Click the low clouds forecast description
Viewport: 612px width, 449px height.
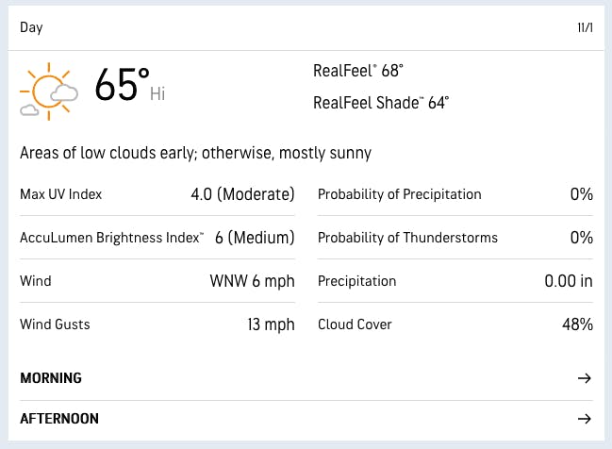195,153
